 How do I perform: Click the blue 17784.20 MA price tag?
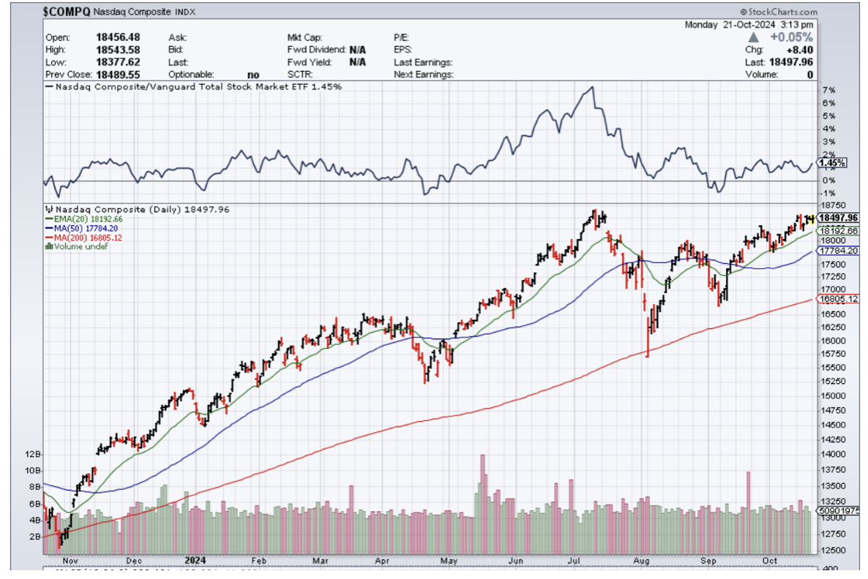[x=839, y=250]
